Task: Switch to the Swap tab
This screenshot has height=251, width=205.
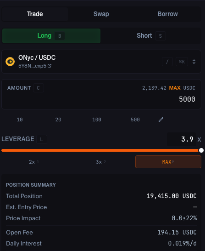Action: (101, 14)
